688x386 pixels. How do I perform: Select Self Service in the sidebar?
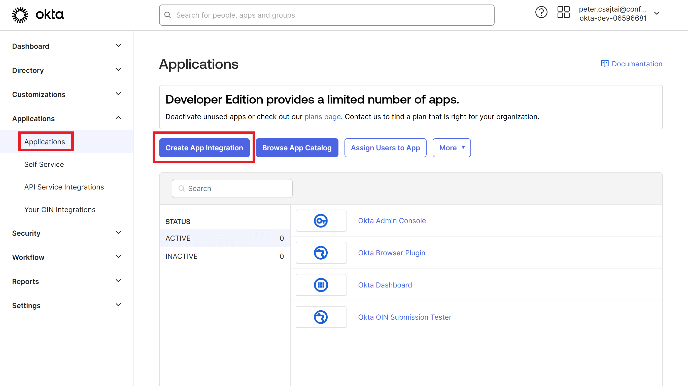(44, 164)
